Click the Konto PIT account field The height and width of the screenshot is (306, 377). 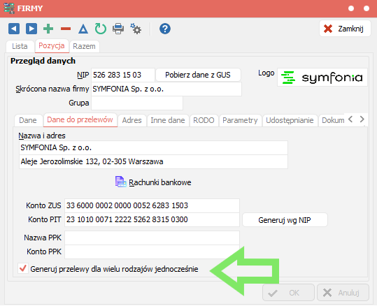(152, 219)
